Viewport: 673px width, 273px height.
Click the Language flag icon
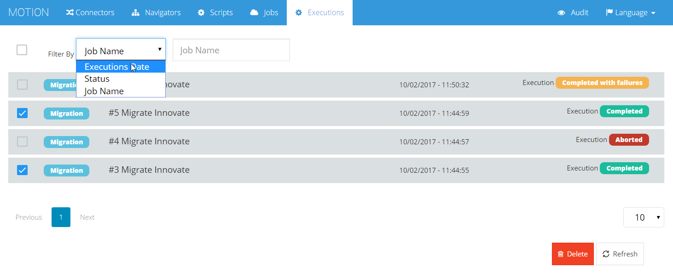pos(609,12)
